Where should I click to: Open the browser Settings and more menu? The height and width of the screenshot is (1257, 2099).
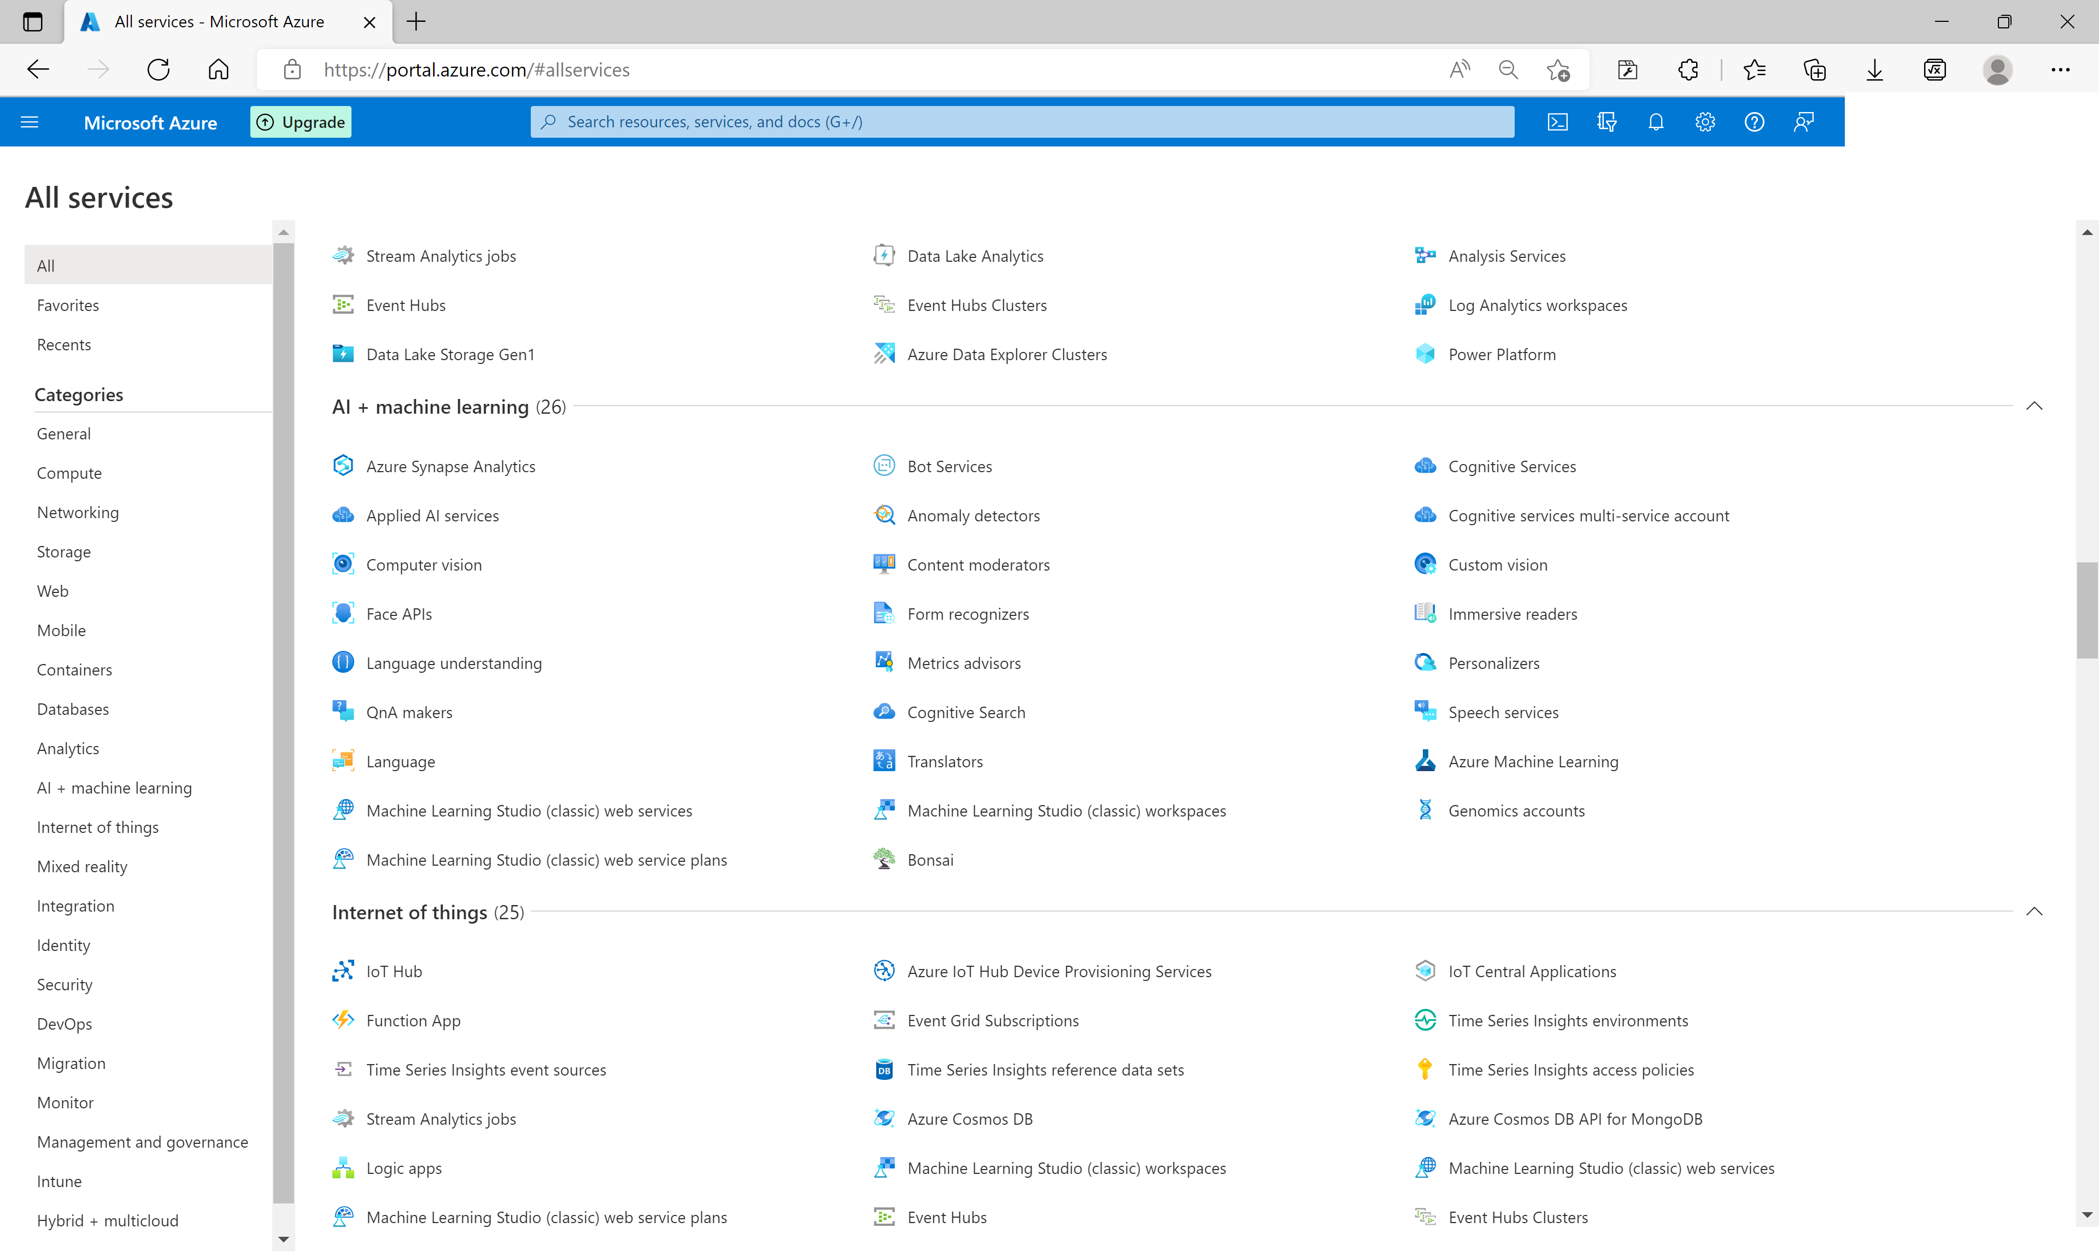click(x=2060, y=69)
